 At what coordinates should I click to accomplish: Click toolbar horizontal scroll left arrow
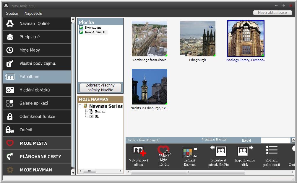pos(128,172)
